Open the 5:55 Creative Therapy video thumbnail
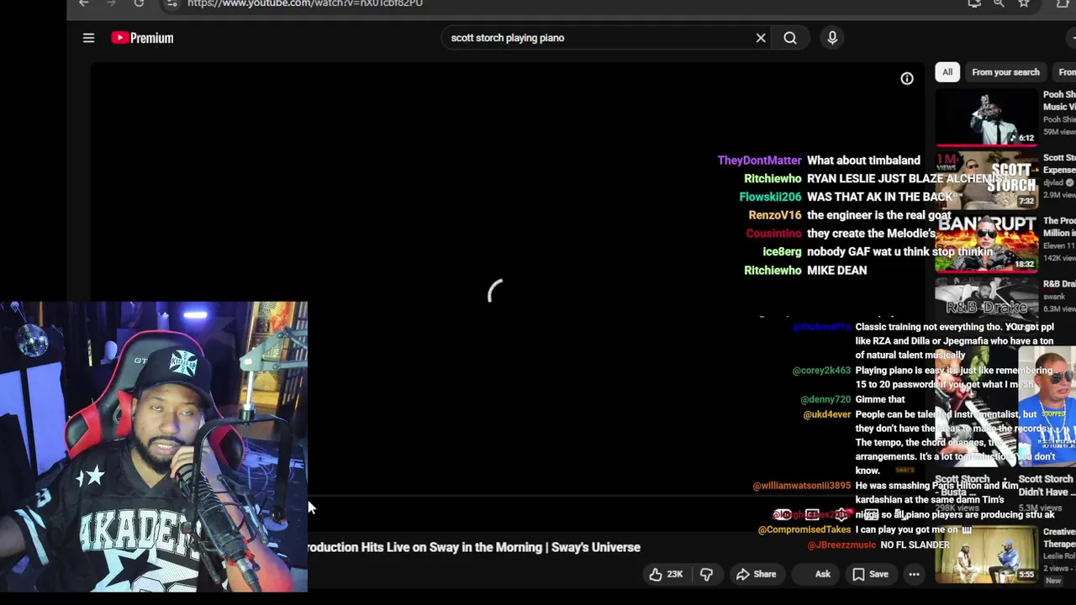This screenshot has width=1076, height=605. coord(987,555)
